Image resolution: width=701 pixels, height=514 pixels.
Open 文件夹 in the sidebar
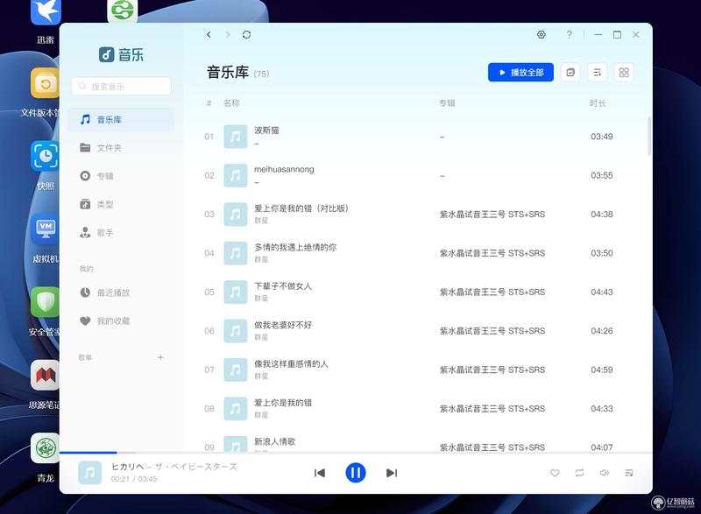tap(121, 148)
